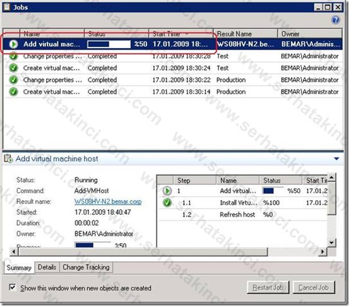Click the horizontal scrollbar right arrow
Screen dimensions: 349x306
tap(322, 252)
